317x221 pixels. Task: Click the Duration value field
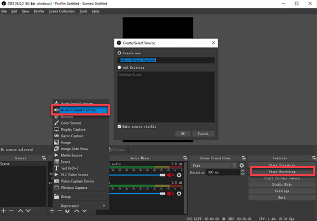223,172
